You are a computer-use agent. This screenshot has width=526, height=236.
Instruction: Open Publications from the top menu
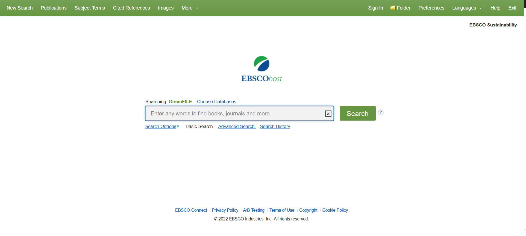click(x=54, y=8)
